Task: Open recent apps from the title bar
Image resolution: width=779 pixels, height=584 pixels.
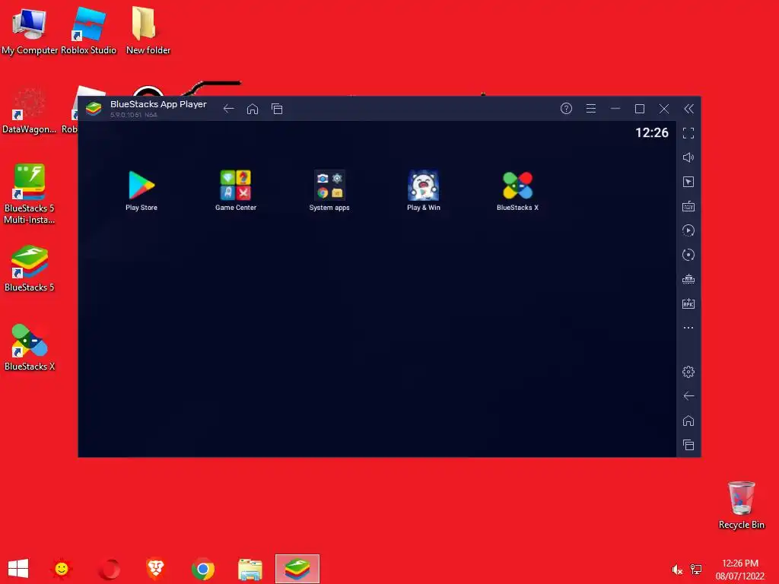Action: (x=277, y=109)
